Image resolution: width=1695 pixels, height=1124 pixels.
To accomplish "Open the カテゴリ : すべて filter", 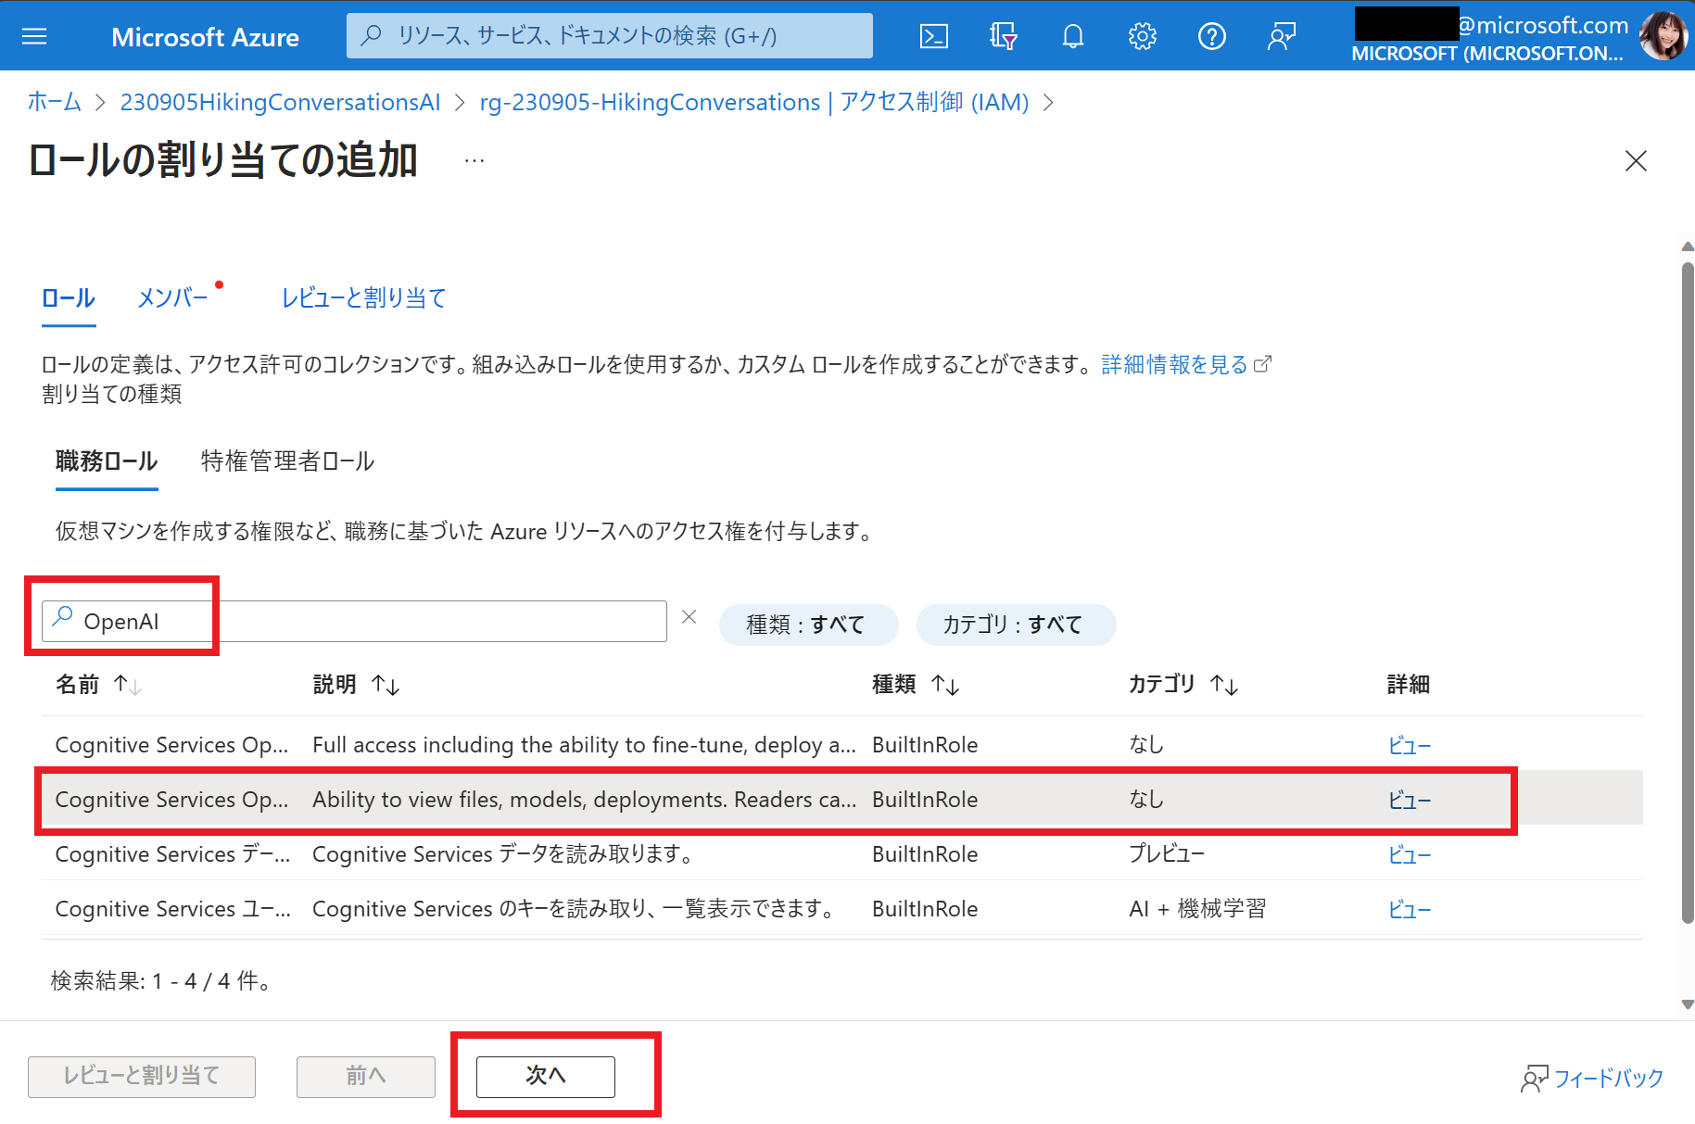I will pos(1016,625).
